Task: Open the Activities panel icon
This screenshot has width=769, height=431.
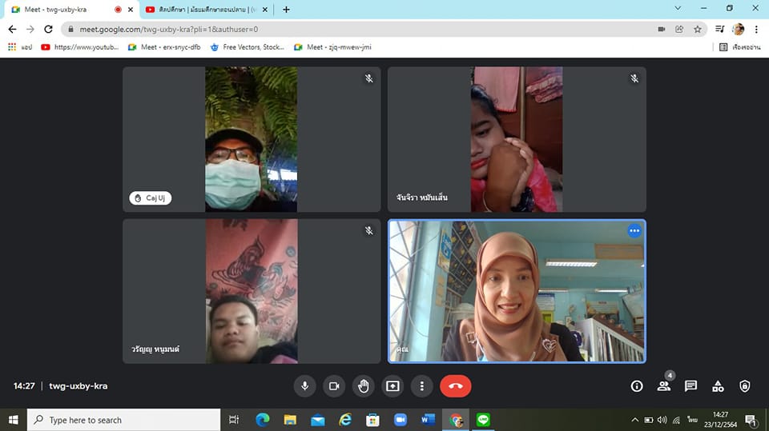Action: 718,386
